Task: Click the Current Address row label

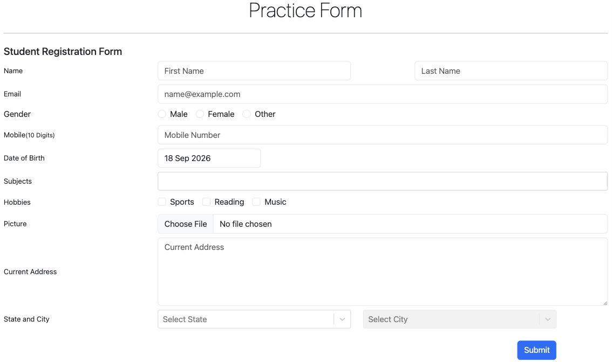Action: 30,271
